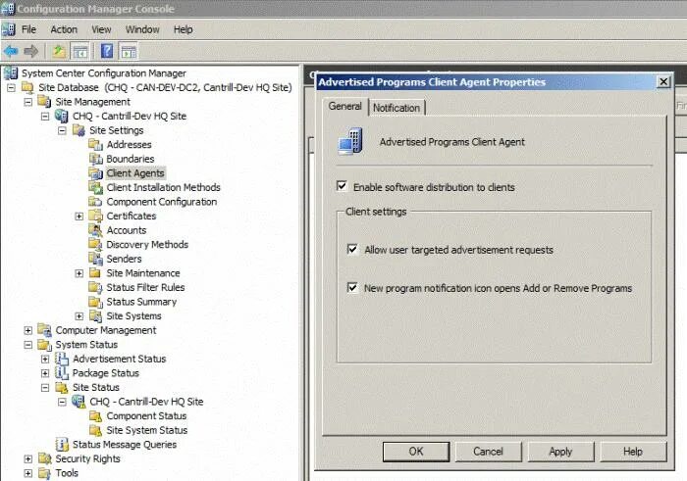The width and height of the screenshot is (687, 481).
Task: Click the Up one level toolbar icon
Action: [x=59, y=52]
